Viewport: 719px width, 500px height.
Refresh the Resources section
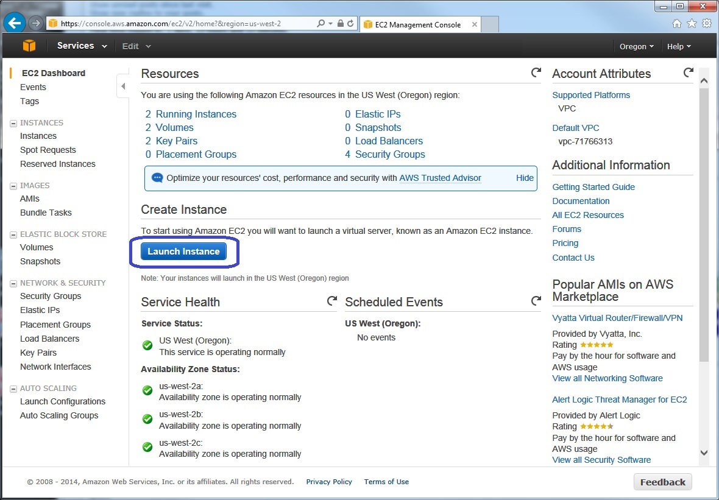coord(536,72)
